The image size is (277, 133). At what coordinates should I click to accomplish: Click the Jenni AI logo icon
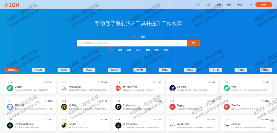[x=227, y=126]
